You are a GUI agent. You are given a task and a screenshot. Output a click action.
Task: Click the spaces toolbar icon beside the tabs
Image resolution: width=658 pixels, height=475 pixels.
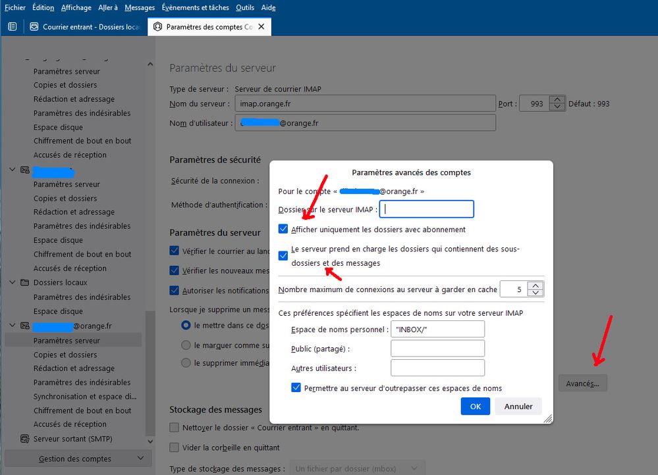coord(12,27)
